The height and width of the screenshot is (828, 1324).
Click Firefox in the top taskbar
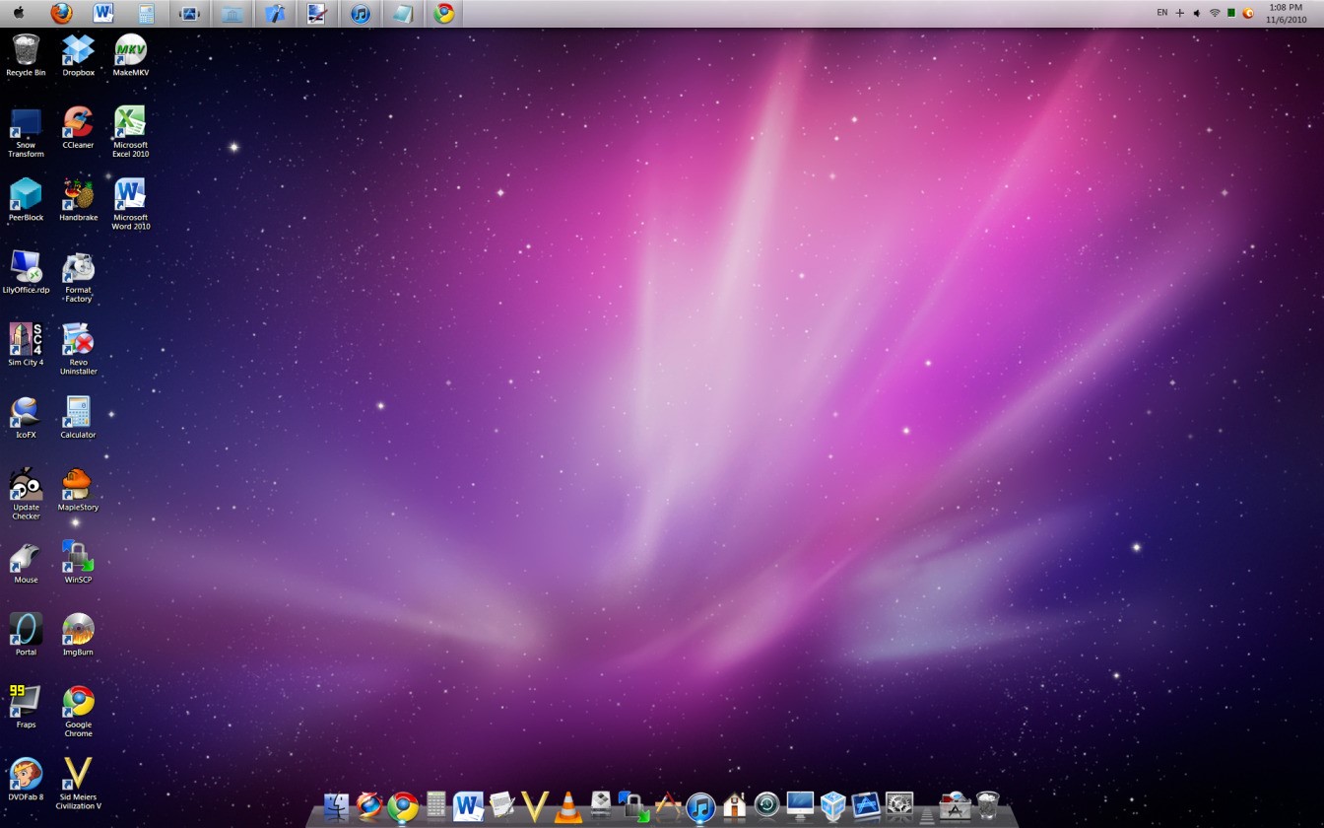[x=61, y=13]
